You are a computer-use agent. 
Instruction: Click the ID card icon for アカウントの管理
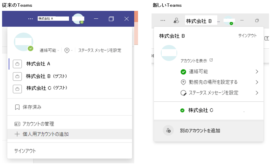[17, 124]
